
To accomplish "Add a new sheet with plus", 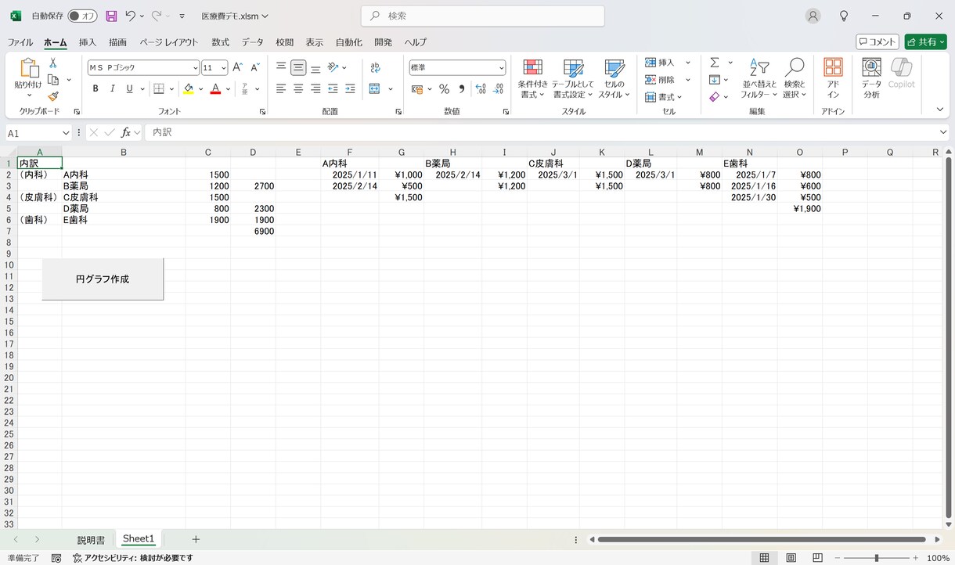I will [196, 539].
